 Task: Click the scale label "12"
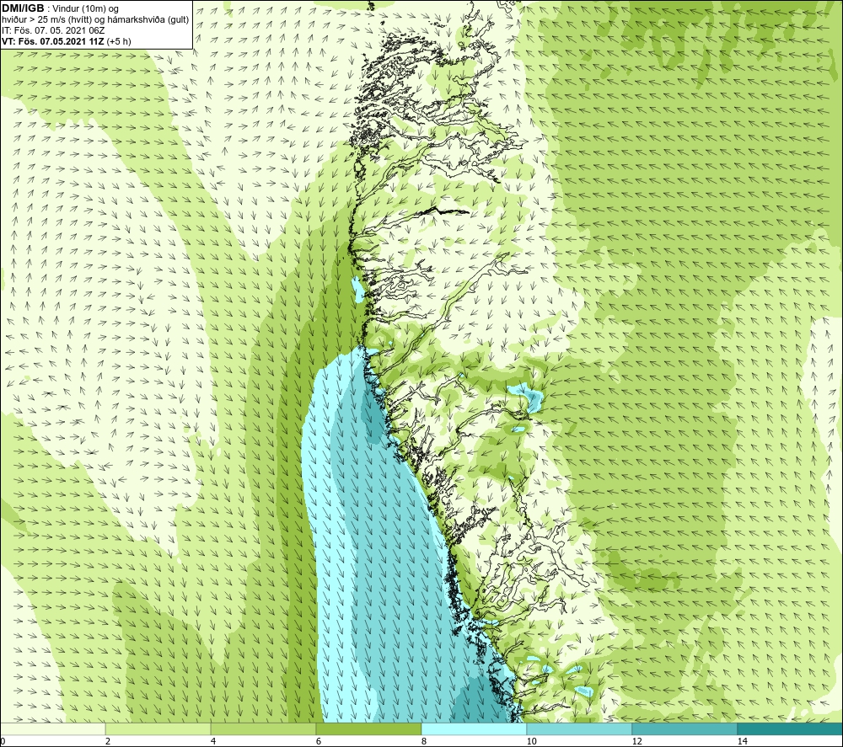click(x=636, y=742)
